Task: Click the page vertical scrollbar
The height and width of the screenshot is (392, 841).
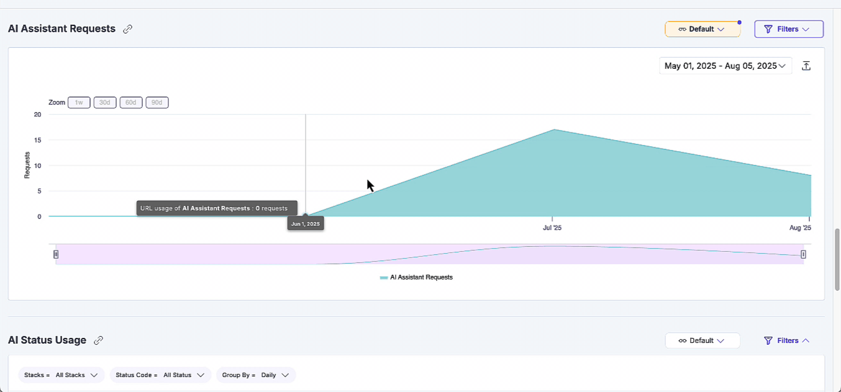Action: pos(837,259)
